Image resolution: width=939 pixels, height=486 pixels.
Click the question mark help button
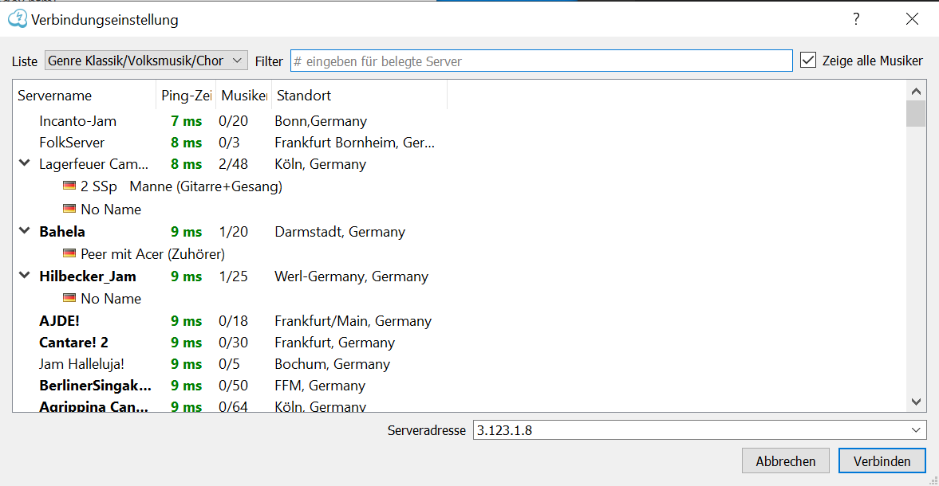(x=856, y=19)
